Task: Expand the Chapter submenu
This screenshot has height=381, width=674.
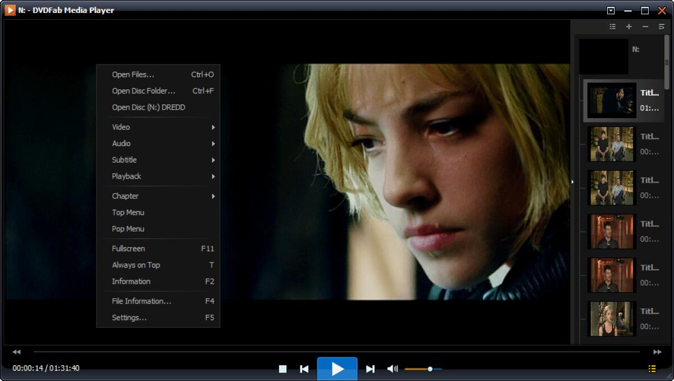Action: tap(125, 196)
